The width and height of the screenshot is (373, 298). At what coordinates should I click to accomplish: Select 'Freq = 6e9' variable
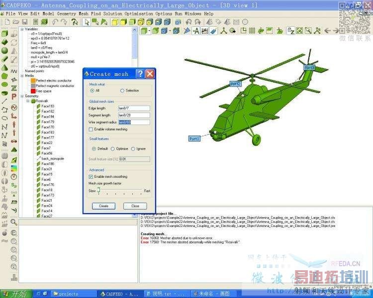tap(38, 43)
